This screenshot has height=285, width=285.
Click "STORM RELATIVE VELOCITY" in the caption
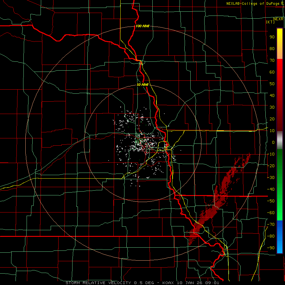click(98, 283)
